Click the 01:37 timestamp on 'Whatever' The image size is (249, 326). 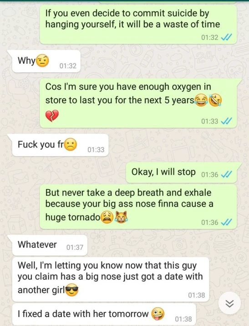tap(75, 248)
